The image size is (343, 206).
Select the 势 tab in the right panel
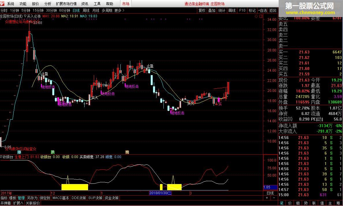tap(306, 203)
